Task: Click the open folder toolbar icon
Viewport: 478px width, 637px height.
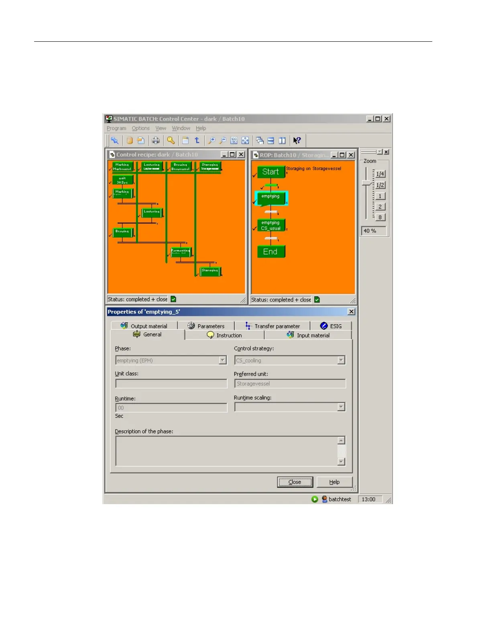Action: 141,140
